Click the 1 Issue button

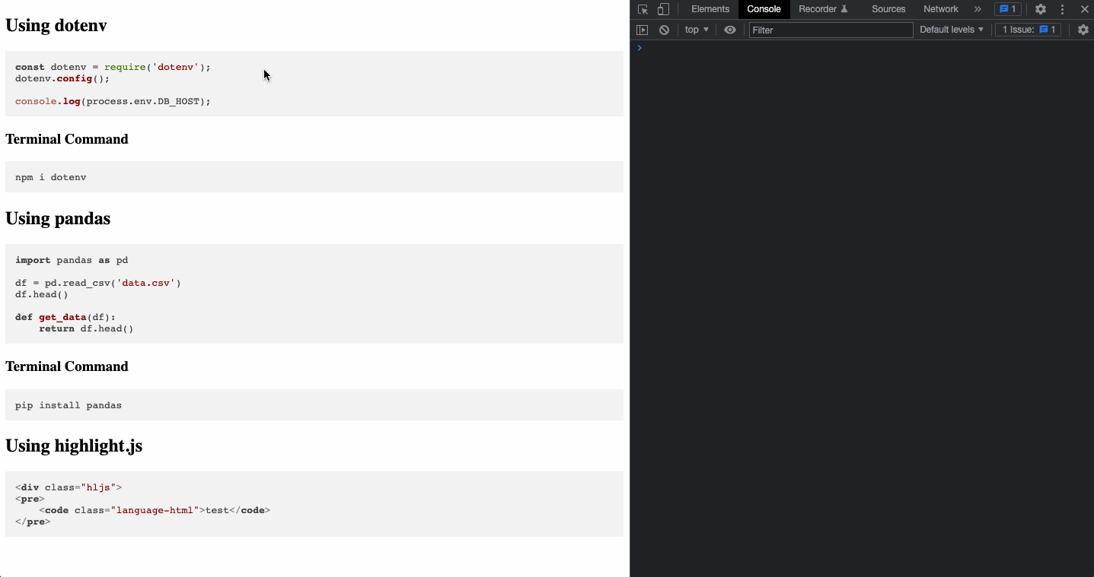pos(1028,30)
